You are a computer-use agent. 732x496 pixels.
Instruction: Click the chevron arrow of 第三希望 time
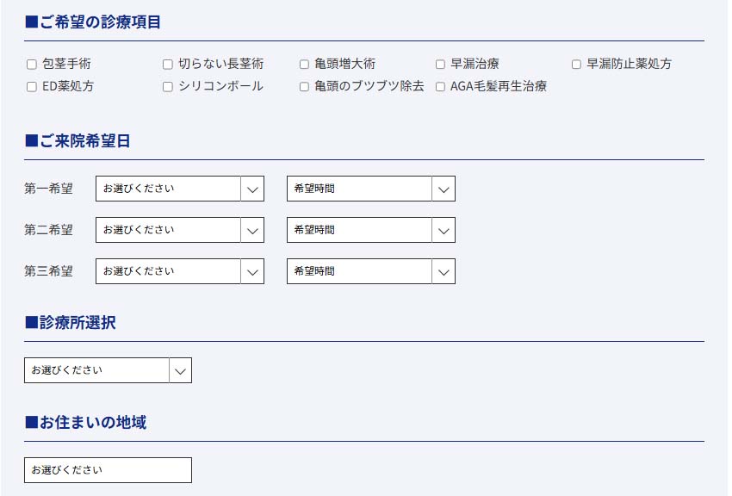pyautogui.click(x=444, y=271)
